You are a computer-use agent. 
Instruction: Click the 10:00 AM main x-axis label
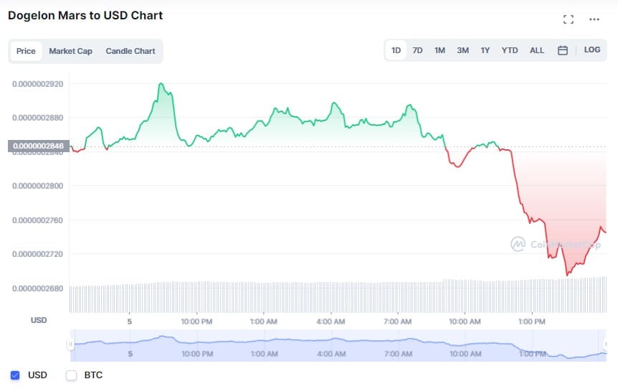[x=465, y=322]
